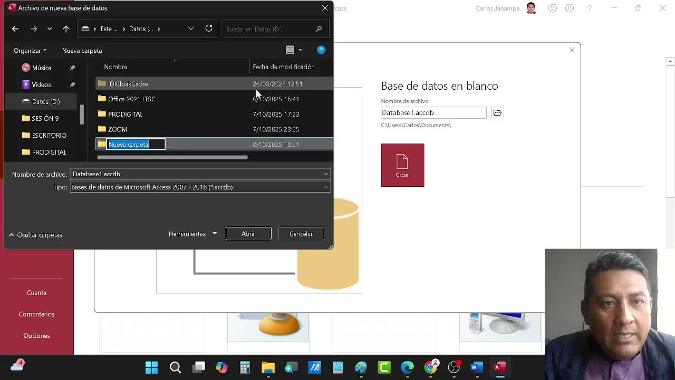Open Windows Search on the taskbar
675x380 pixels.
[x=175, y=367]
